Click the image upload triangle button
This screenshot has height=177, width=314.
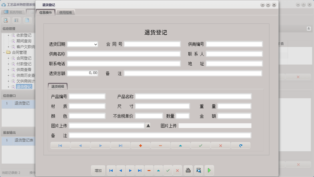coord(148,125)
